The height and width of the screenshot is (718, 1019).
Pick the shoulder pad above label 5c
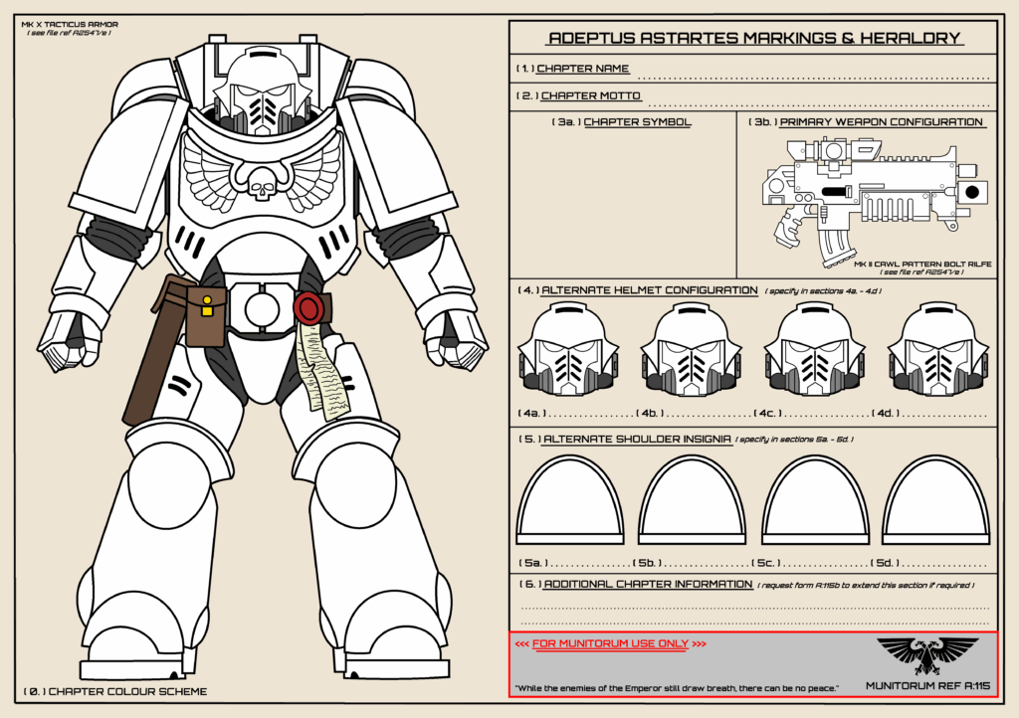click(815, 500)
